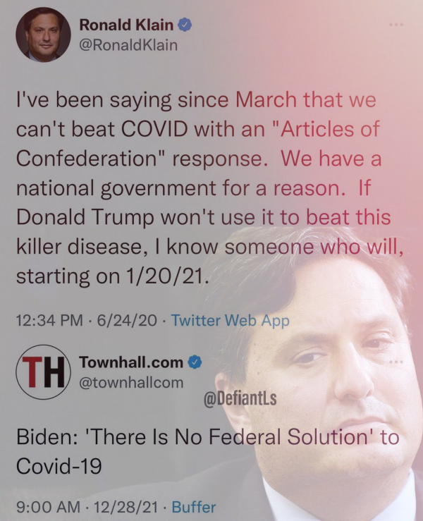Screen dimensions: 423x521
Task: Open Ronald Klain's profile picture
Action: click(x=43, y=35)
